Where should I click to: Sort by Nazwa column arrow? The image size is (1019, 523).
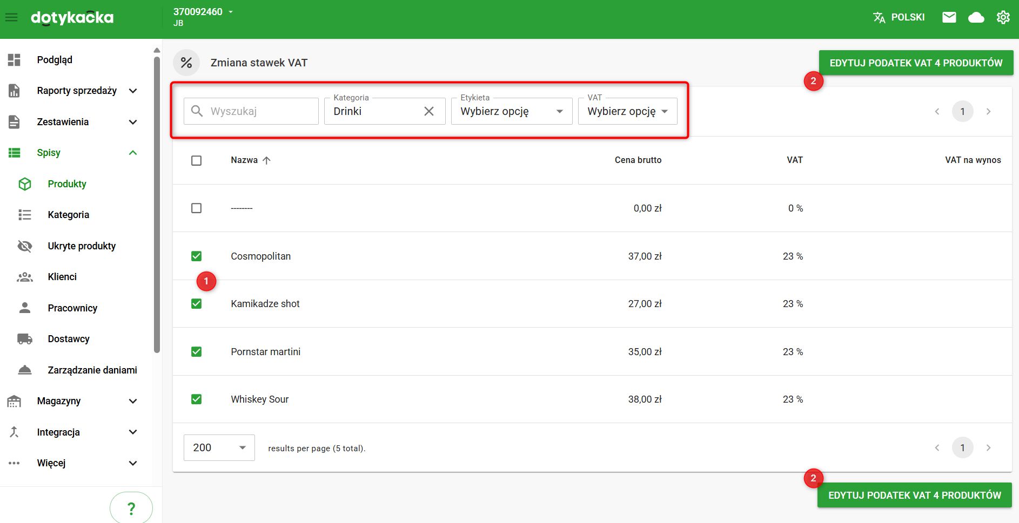266,160
